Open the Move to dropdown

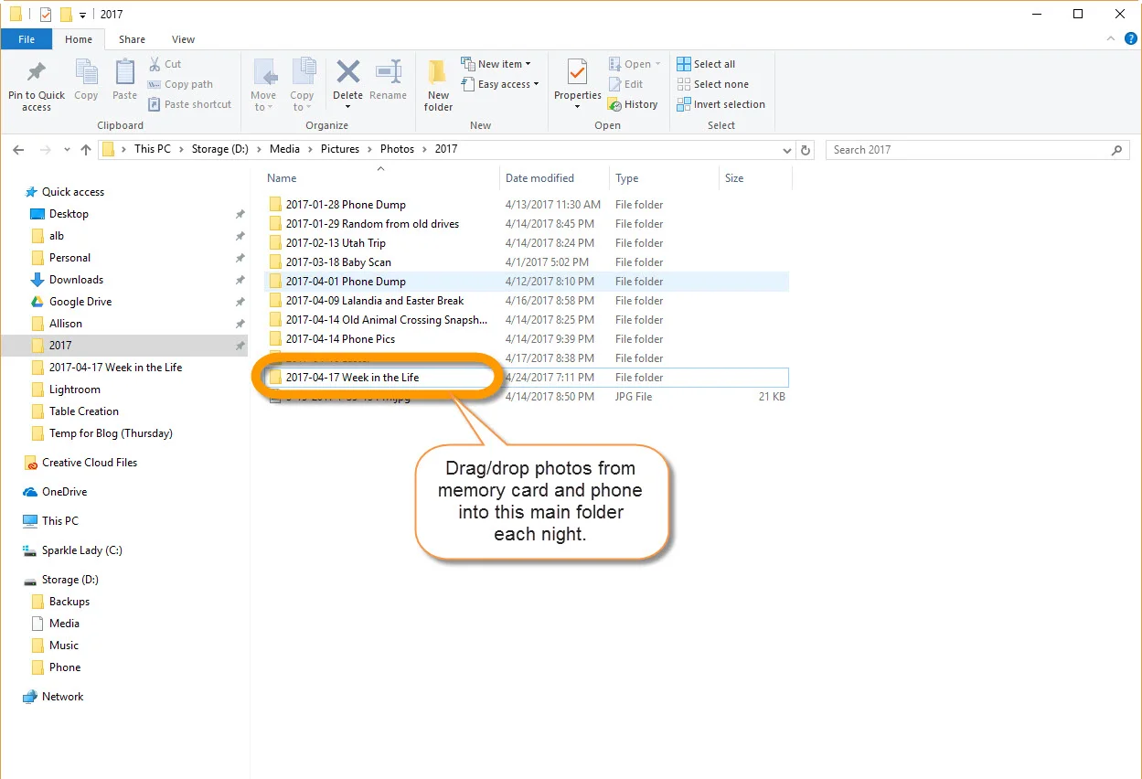263,87
